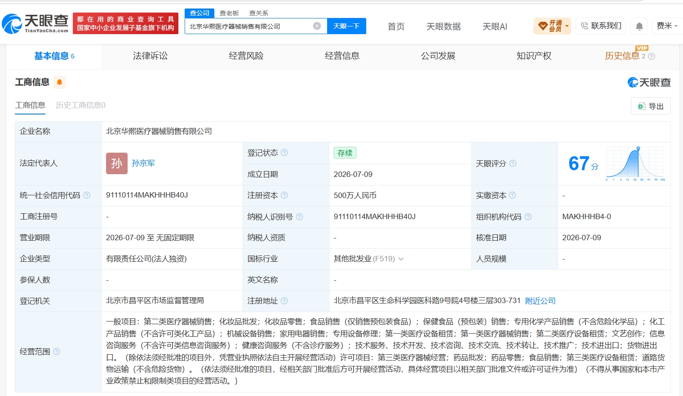
Task: Open the 费米 user account dropdown
Action: [667, 26]
